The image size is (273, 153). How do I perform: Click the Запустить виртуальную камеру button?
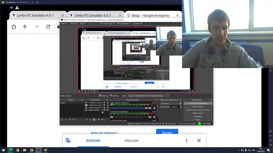[198, 110]
